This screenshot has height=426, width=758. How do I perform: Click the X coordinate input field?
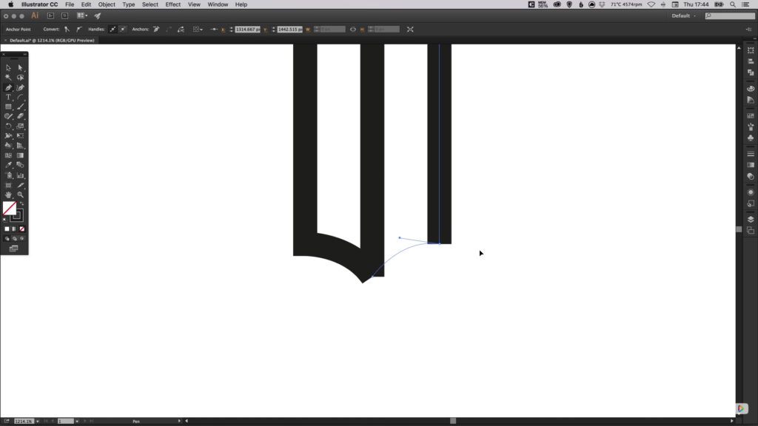click(x=247, y=30)
